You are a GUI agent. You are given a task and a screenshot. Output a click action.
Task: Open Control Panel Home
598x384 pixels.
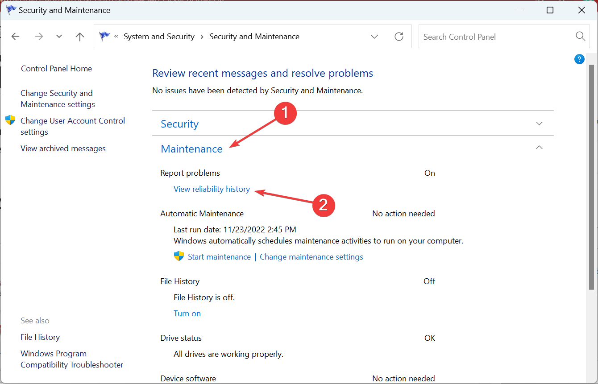(56, 69)
